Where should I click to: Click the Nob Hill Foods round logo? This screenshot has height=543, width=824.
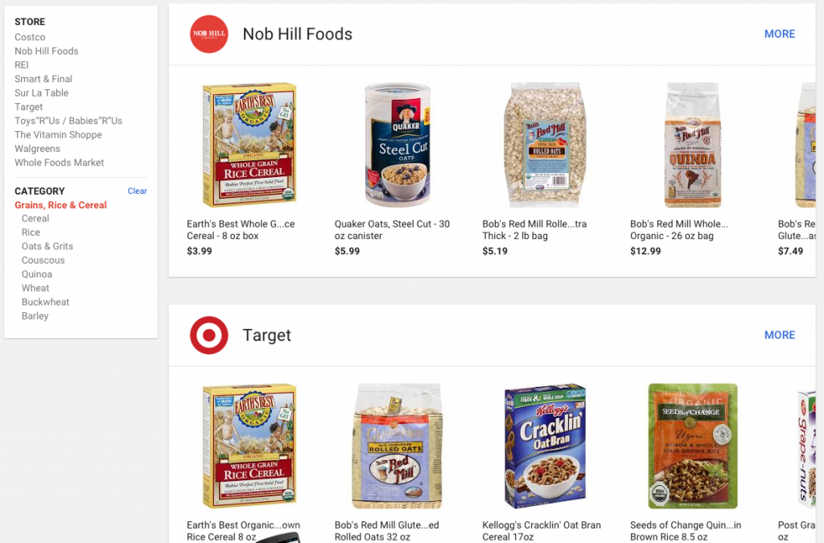click(x=209, y=34)
